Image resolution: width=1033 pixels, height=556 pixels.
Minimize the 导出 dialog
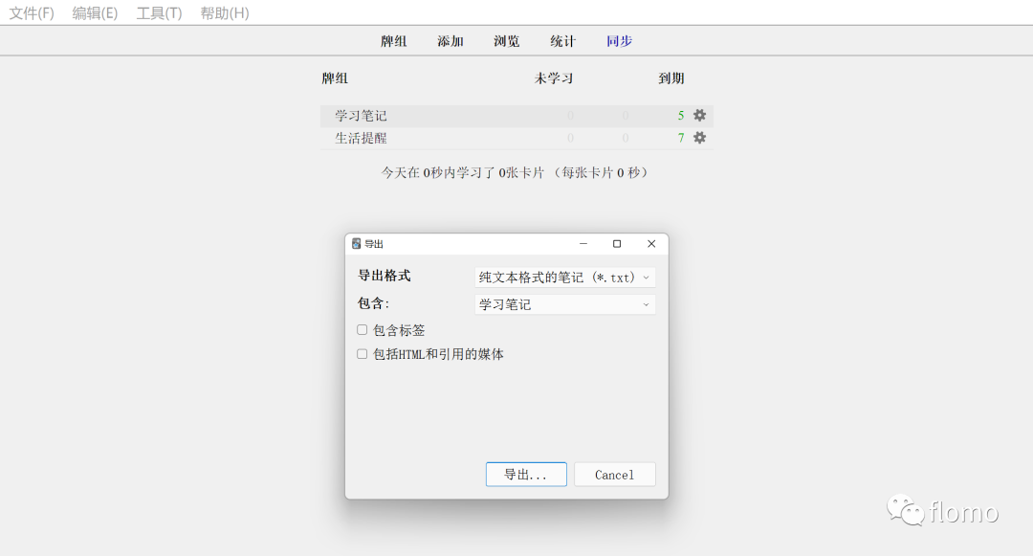(583, 244)
